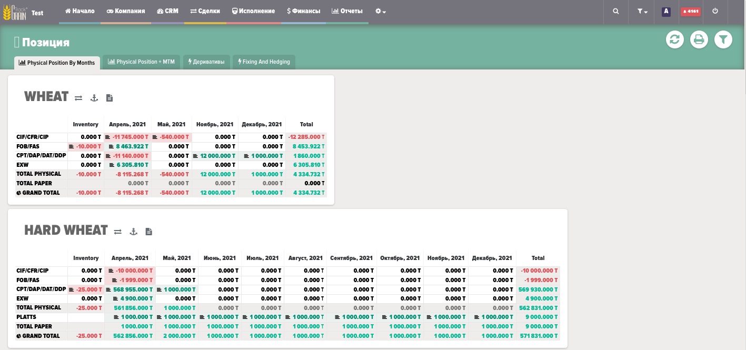Click the grand total cell 2 000.000 T

click(179, 336)
